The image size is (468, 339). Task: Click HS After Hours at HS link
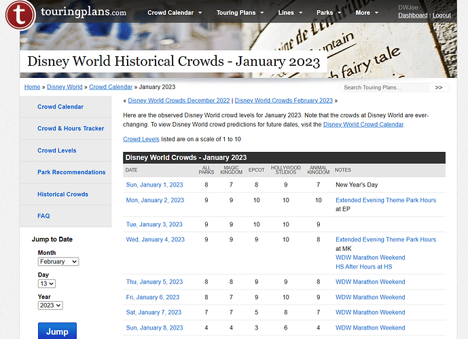pos(363,267)
